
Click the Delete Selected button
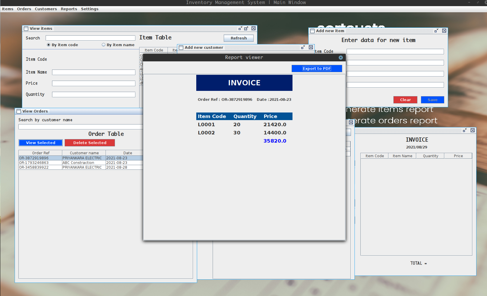point(90,143)
